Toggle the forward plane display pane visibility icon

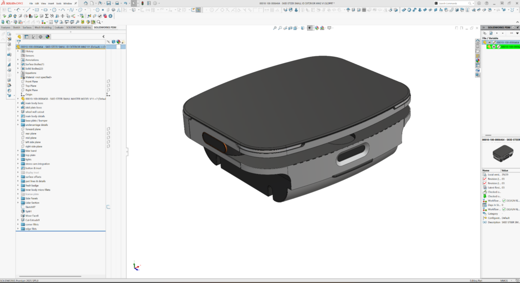click(108, 129)
